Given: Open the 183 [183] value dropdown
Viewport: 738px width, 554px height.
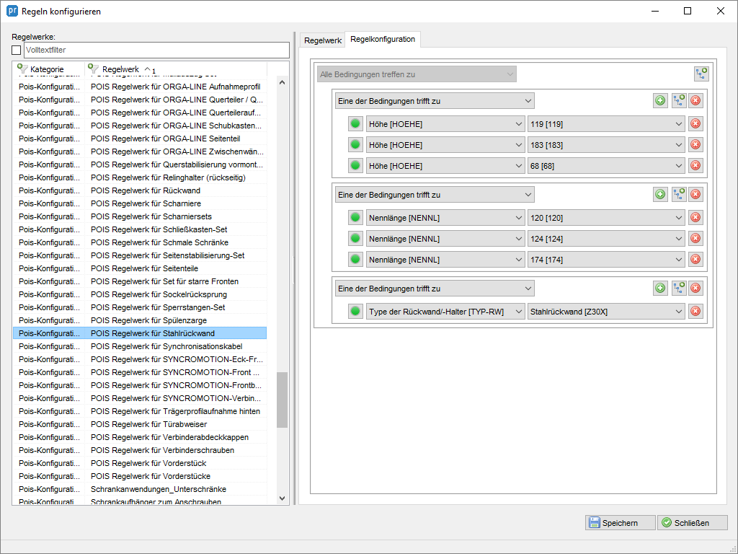Looking at the screenshot, I should [x=606, y=144].
